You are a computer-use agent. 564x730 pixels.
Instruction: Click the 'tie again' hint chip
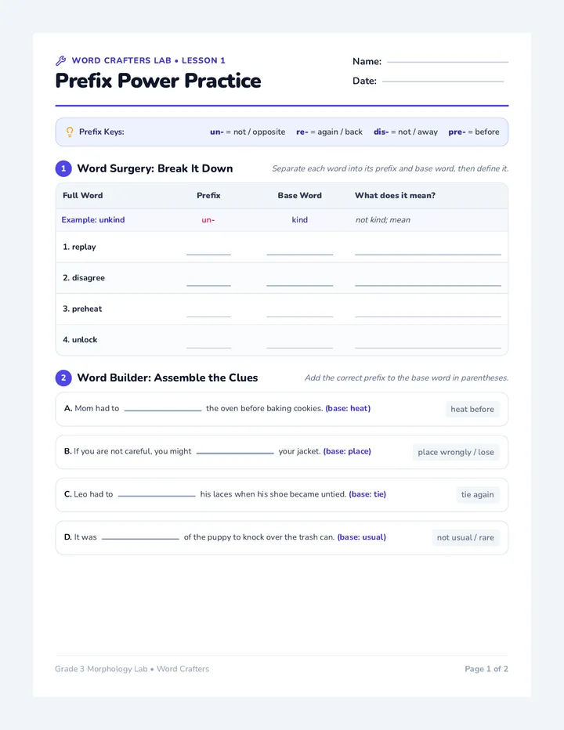477,495
